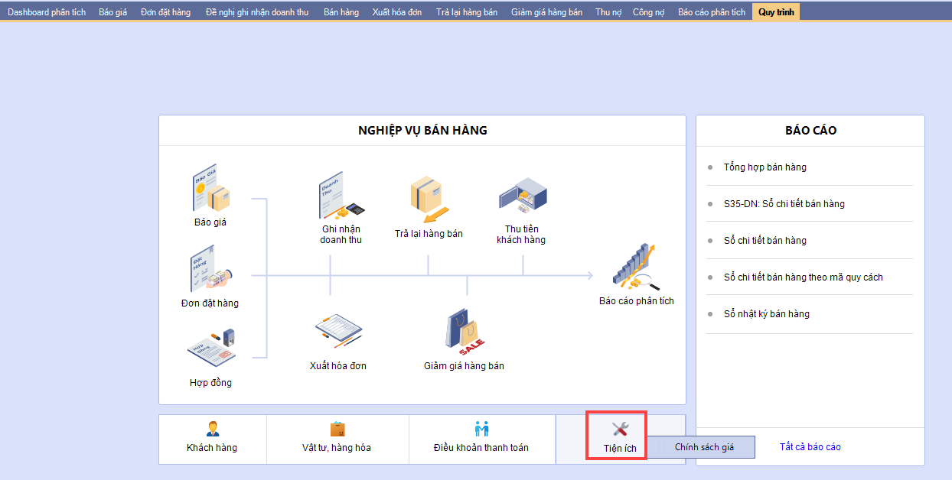Open the Báo cáo phân tích chart icon
952x480 pixels.
pos(636,268)
